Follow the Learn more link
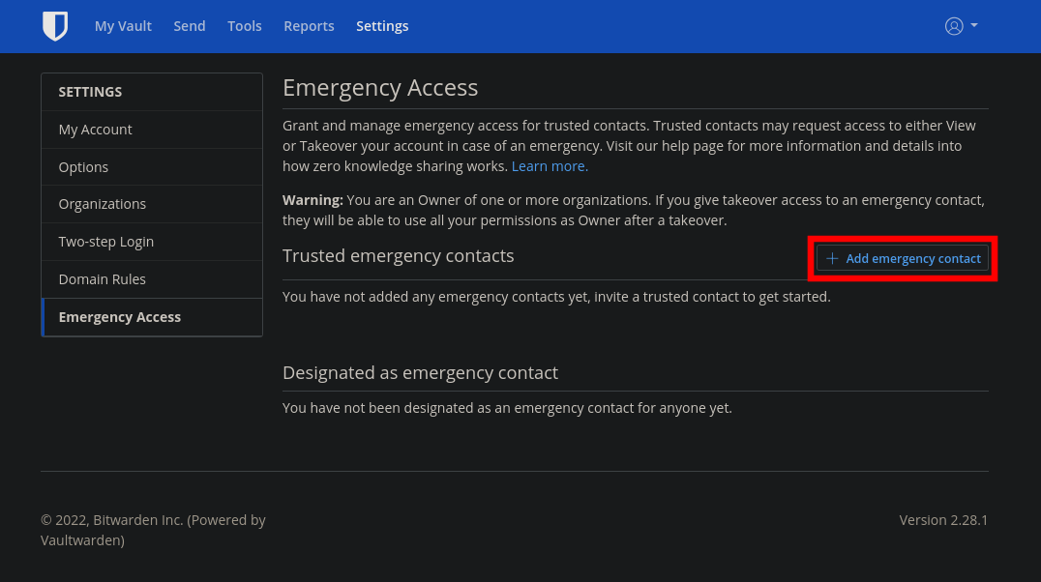This screenshot has width=1041, height=582. tap(550, 166)
